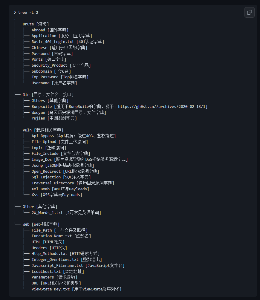Select the Basic_401_Login.txt line
The height and width of the screenshot is (300, 260).
point(68,42)
